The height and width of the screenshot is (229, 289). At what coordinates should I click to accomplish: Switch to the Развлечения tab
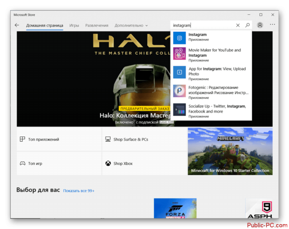(97, 26)
